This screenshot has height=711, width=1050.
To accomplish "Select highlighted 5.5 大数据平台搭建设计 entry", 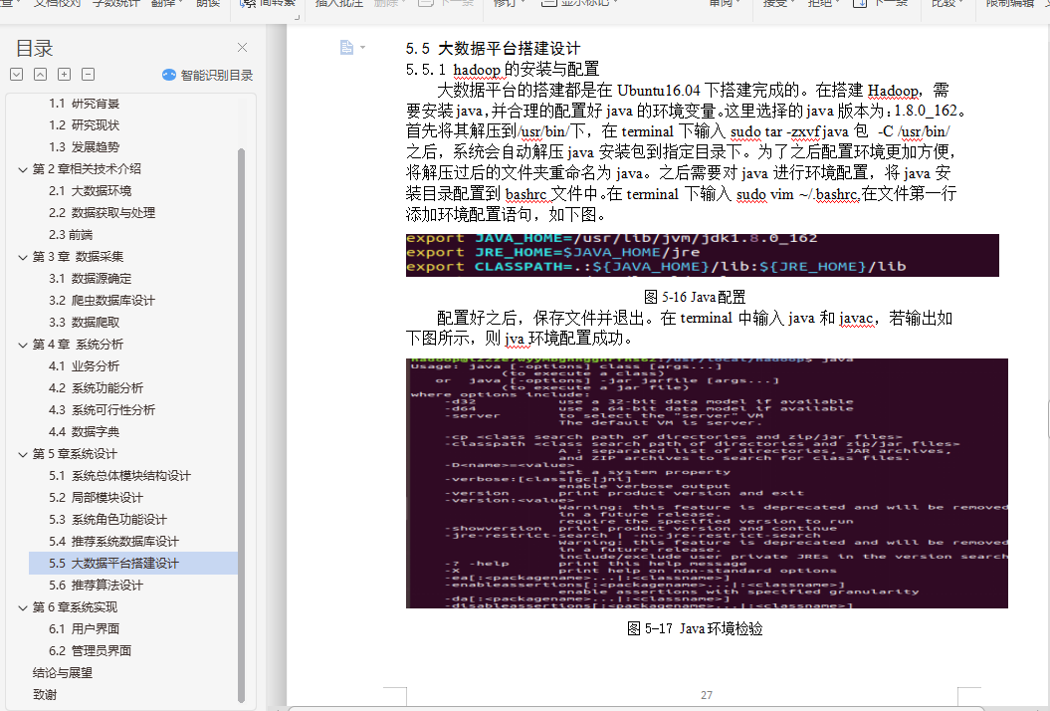I will 133,564.
